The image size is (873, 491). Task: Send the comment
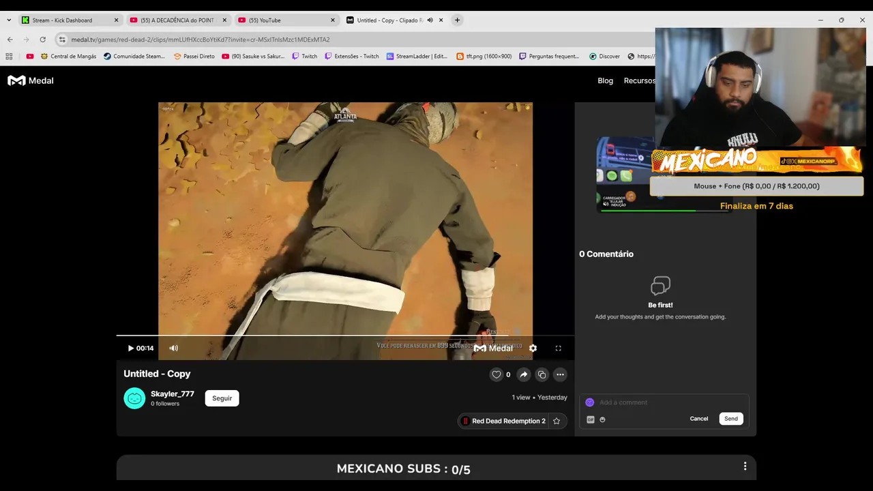(731, 419)
